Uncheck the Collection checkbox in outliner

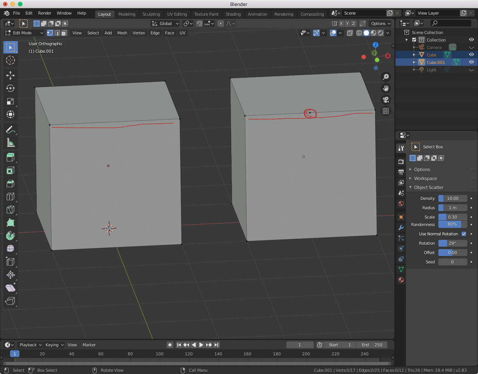[x=414, y=40]
